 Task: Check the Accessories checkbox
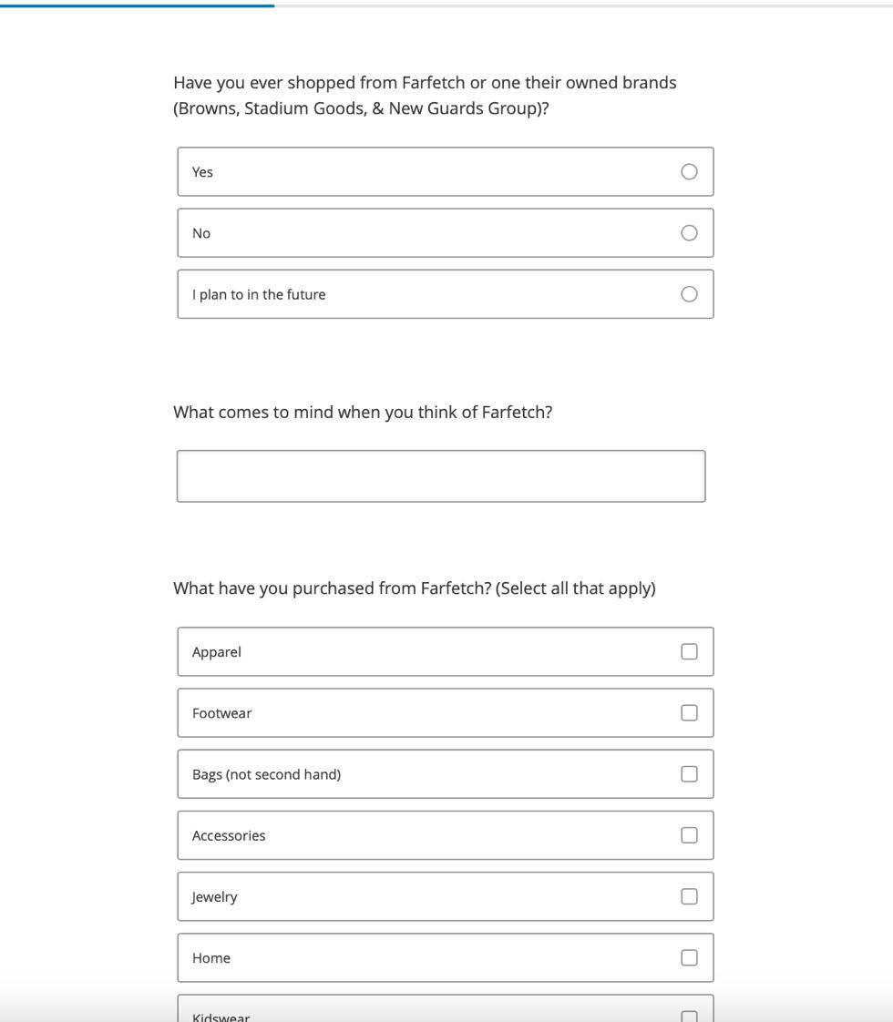[x=689, y=835]
